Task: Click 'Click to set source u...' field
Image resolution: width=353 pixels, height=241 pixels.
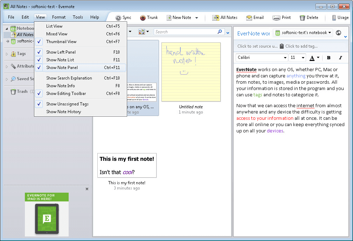Action: [257, 46]
